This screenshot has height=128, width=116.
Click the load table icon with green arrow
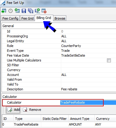coord(4,11)
